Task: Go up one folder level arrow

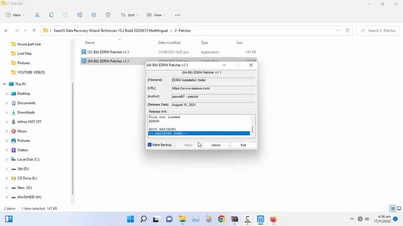Action: [x=34, y=31]
